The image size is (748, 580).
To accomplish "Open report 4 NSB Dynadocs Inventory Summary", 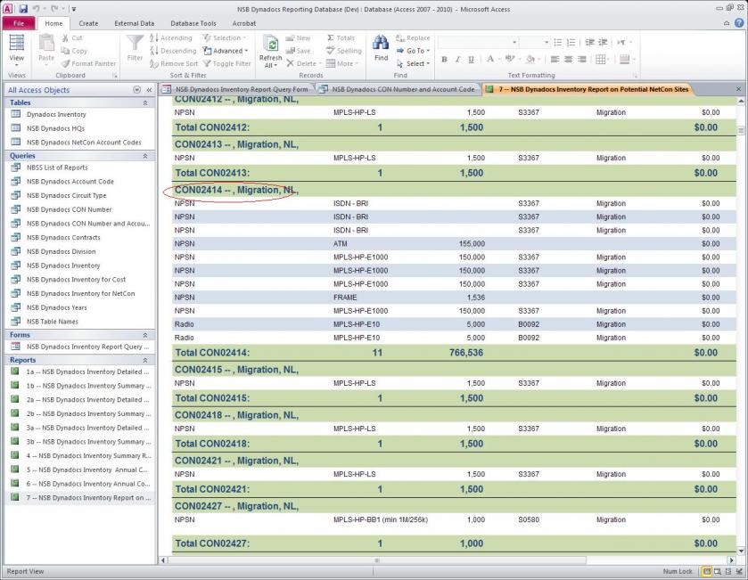I will [x=89, y=455].
